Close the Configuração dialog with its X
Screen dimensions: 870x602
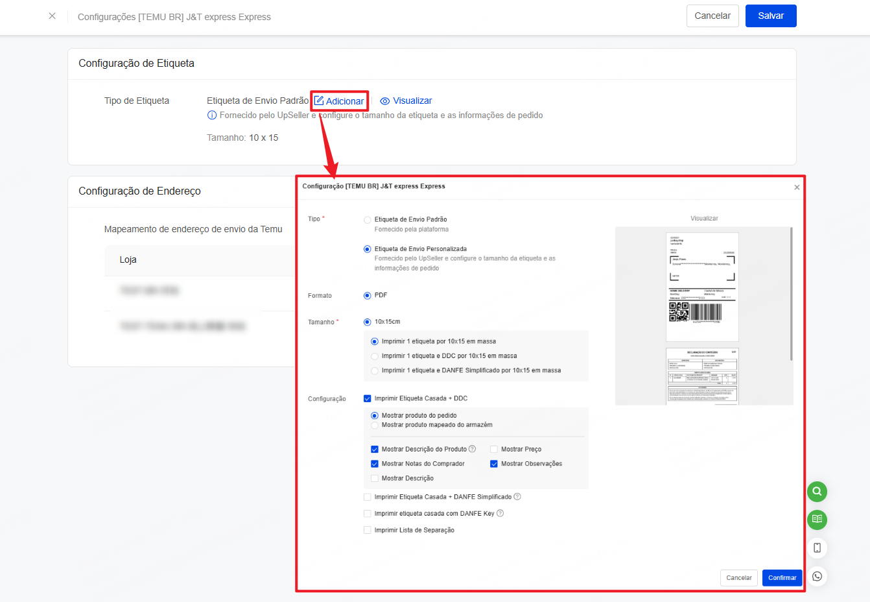tap(797, 187)
